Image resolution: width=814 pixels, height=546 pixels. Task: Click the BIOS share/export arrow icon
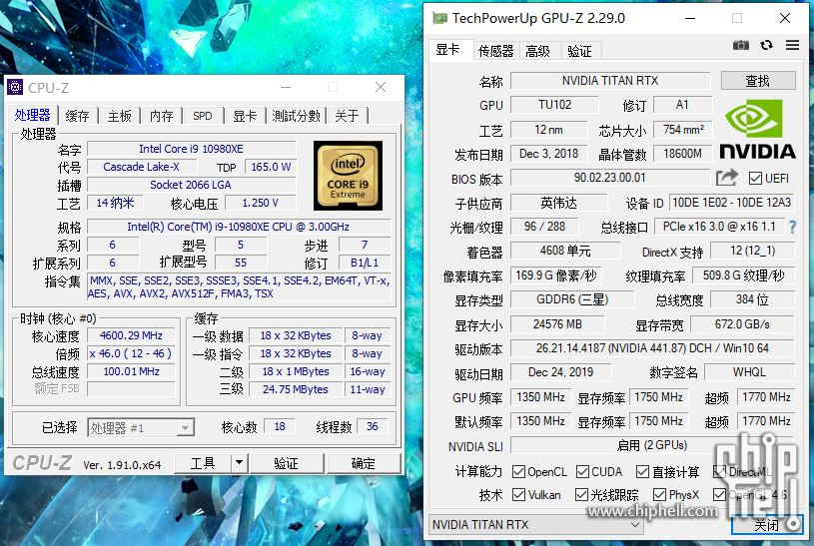[x=727, y=178]
